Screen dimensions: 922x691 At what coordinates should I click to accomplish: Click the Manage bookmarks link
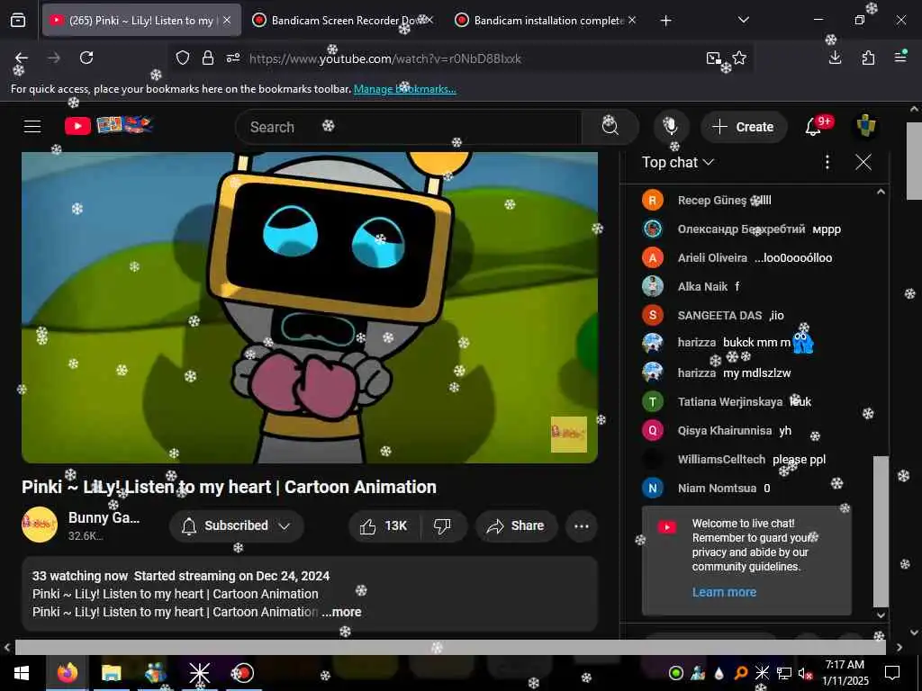[x=404, y=89]
